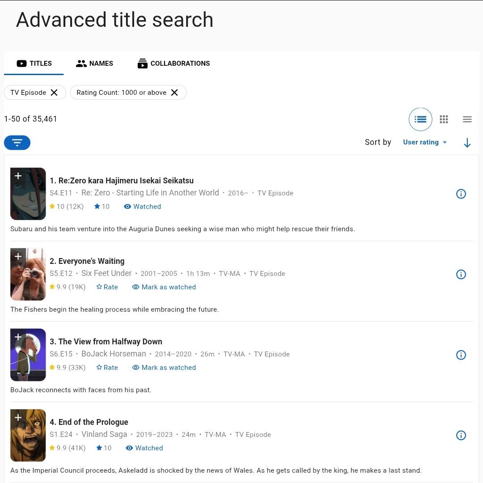
Task: Open The View from Halfway Down title
Action: pyautogui.click(x=106, y=341)
